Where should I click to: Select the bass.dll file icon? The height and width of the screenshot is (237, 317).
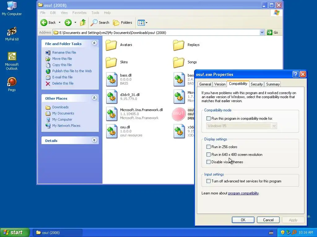[112, 79]
